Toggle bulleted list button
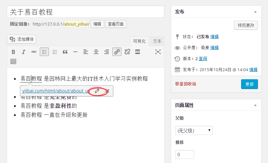Image resolution: width=268 pixels, height=163 pixels. [x=44, y=52]
